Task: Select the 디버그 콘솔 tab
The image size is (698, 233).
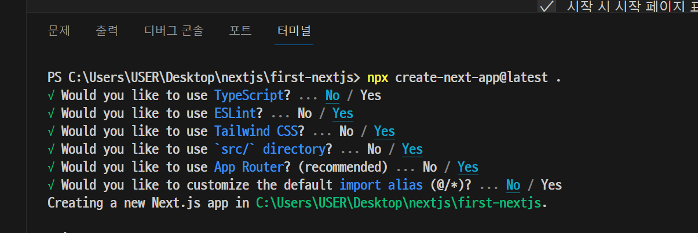Action: (174, 31)
